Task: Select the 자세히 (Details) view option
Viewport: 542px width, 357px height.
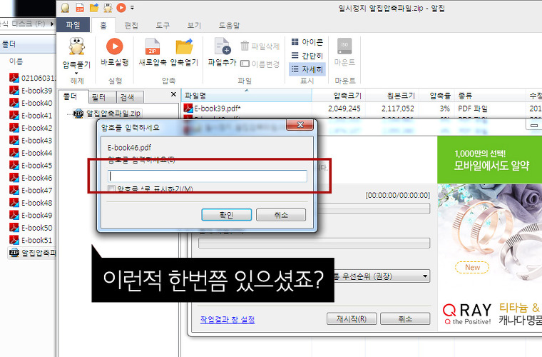Action: 307,69
